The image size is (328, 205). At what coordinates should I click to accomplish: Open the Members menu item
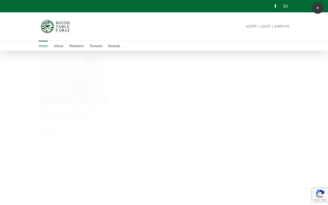pos(77,46)
